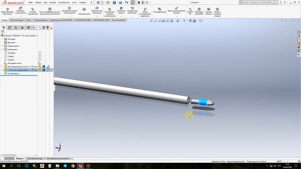Expand the История tree node
Image resolution: width=301 pixels, height=169 pixels.
pyautogui.click(x=2, y=39)
